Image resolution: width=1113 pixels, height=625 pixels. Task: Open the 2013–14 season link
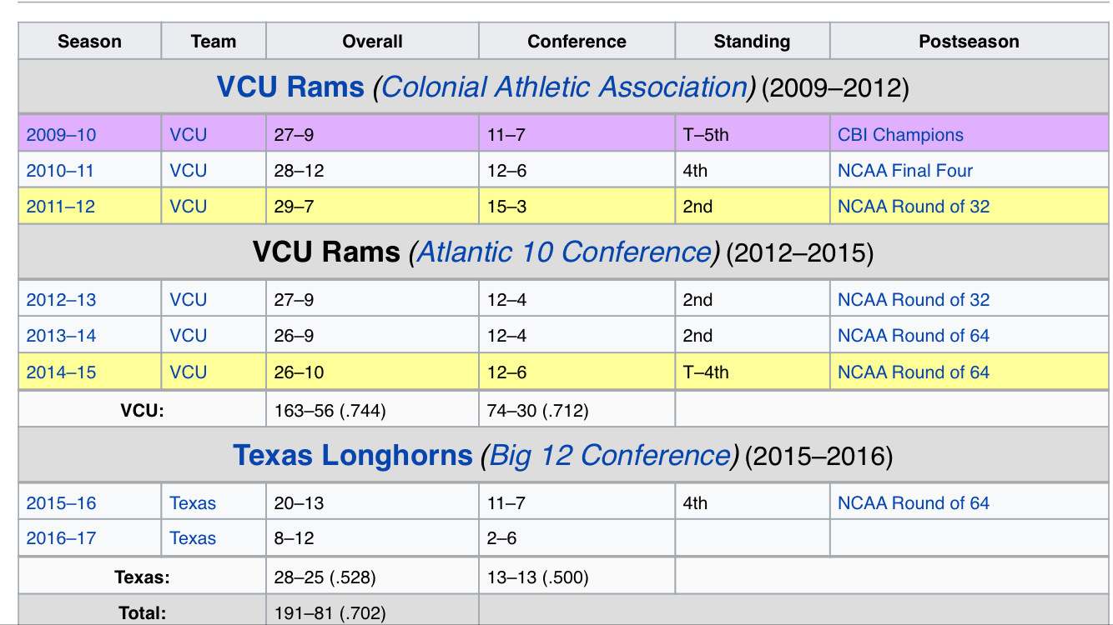61,336
